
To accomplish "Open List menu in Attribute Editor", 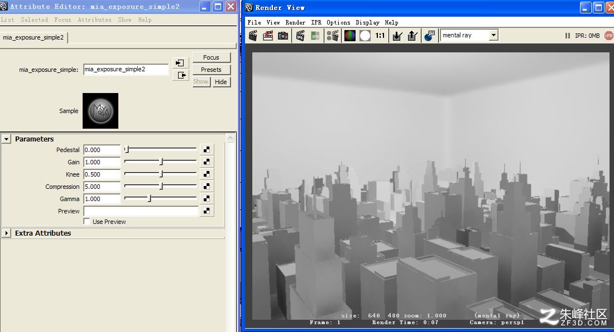I will click(x=7, y=19).
